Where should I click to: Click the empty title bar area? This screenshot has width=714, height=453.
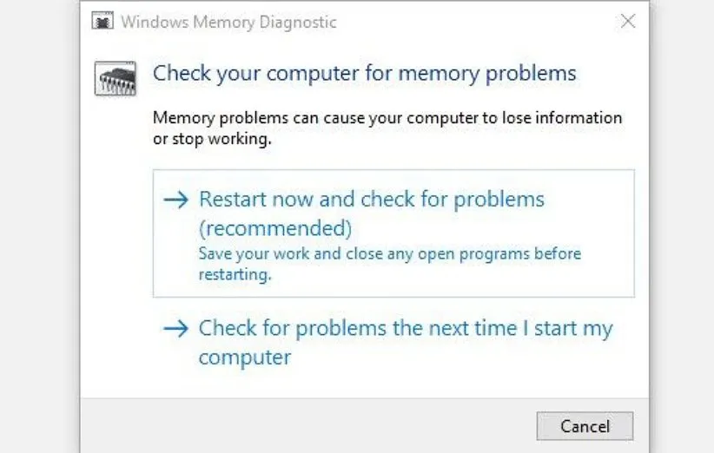[478, 22]
